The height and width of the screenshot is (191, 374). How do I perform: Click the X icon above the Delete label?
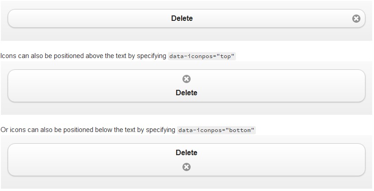point(187,79)
